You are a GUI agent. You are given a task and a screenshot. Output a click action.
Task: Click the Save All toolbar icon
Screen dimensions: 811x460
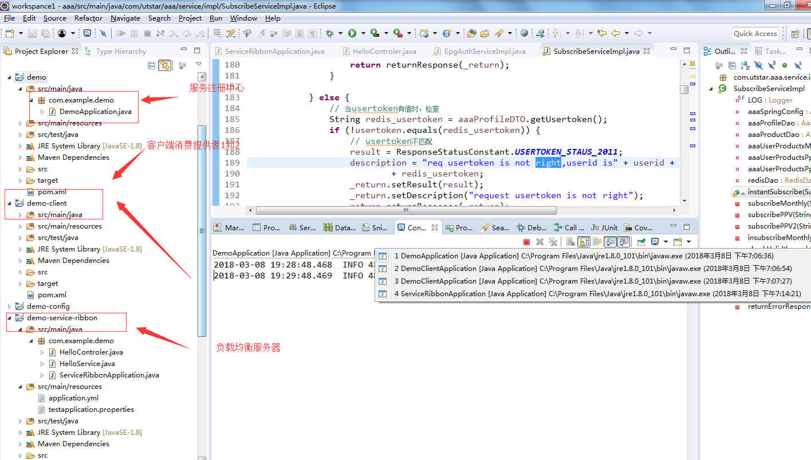[45, 33]
